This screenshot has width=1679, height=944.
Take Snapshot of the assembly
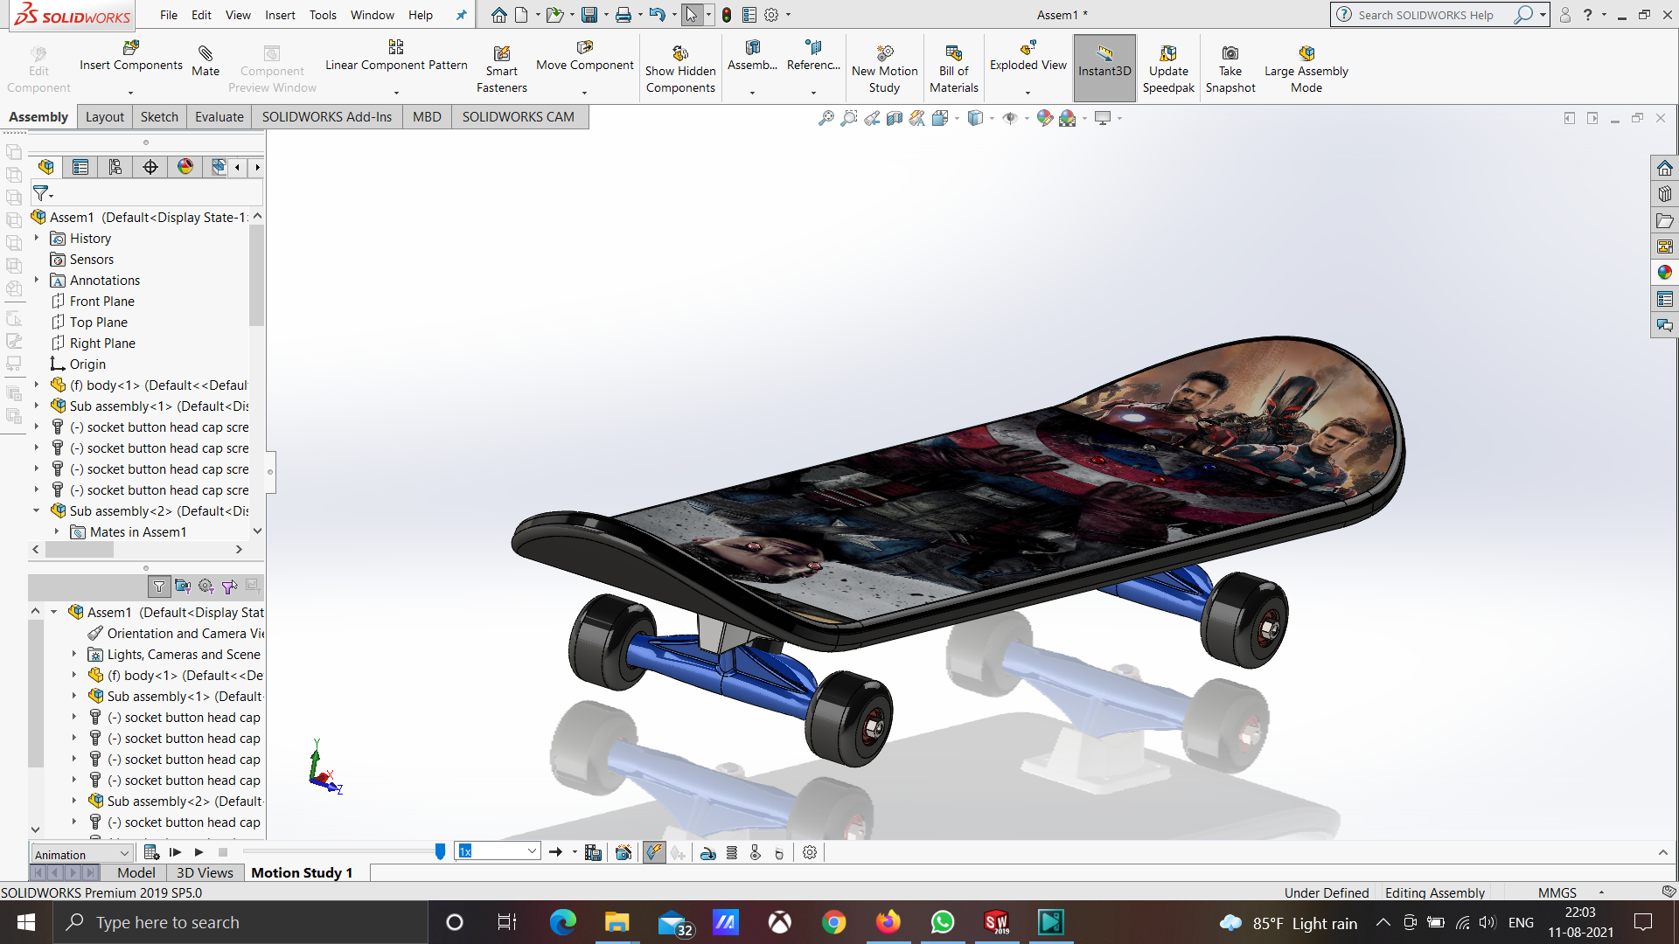pyautogui.click(x=1230, y=69)
